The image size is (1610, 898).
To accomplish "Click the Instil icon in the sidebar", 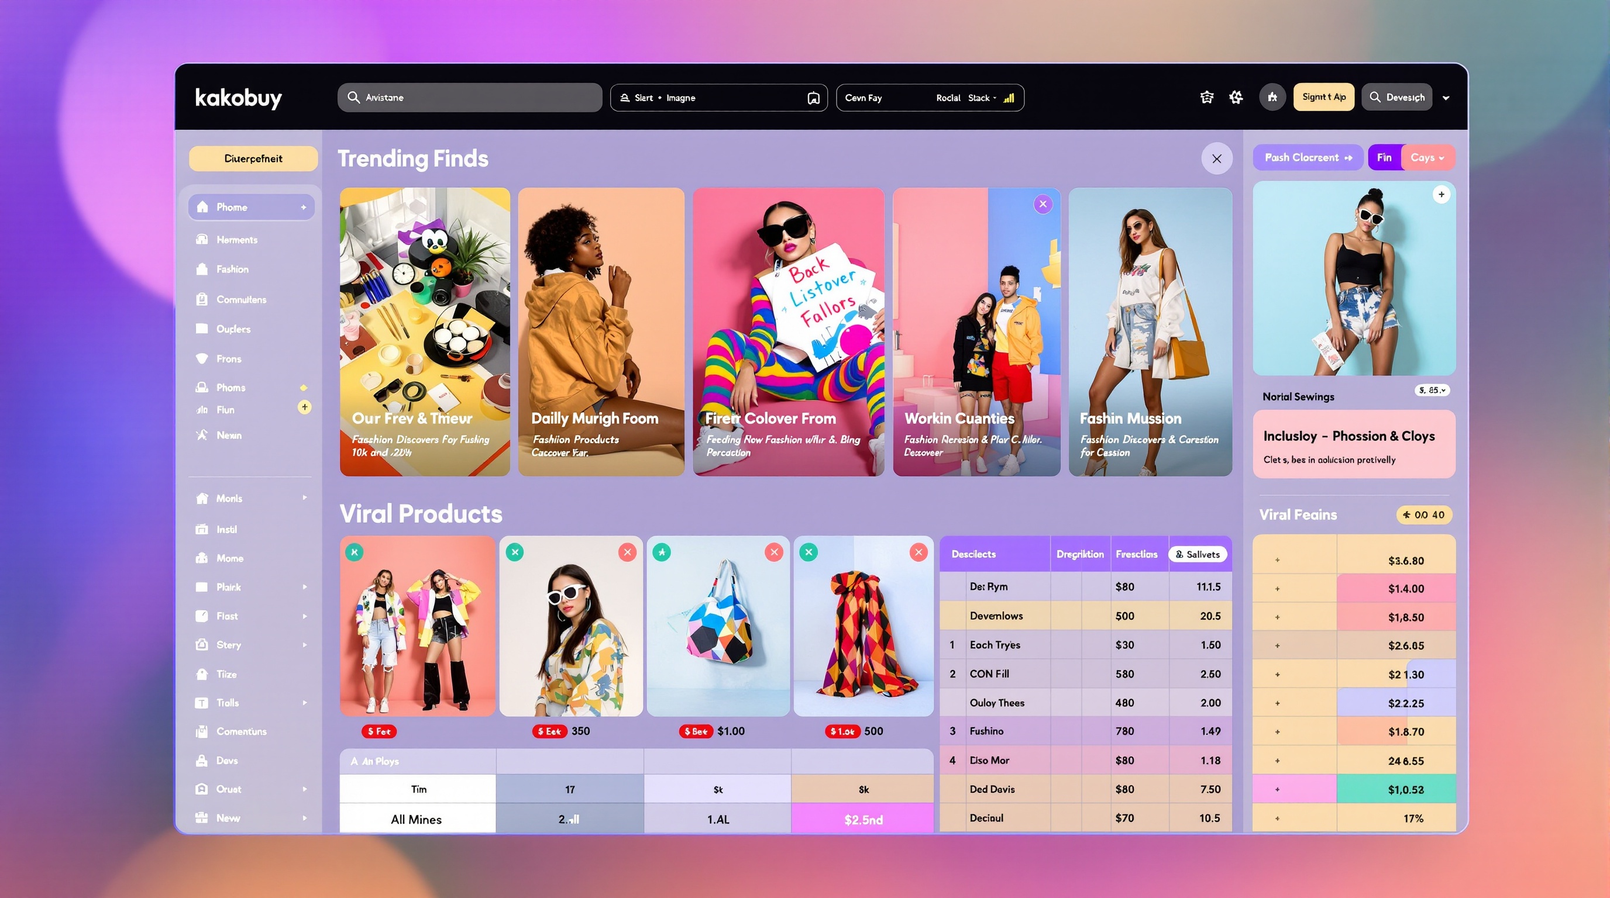I will [x=202, y=529].
